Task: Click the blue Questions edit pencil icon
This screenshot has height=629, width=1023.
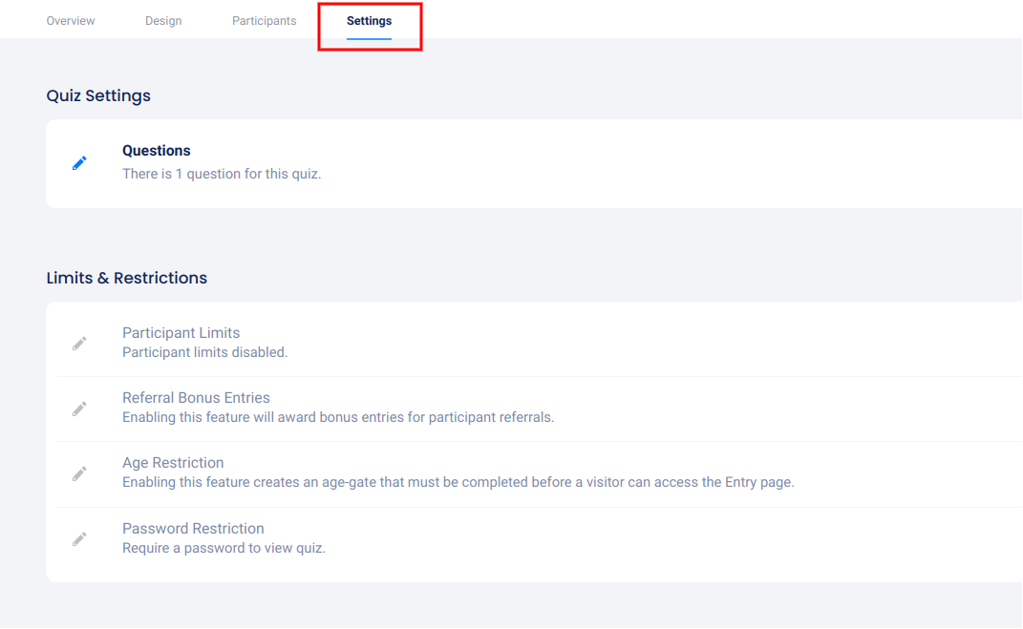Action: point(79,163)
